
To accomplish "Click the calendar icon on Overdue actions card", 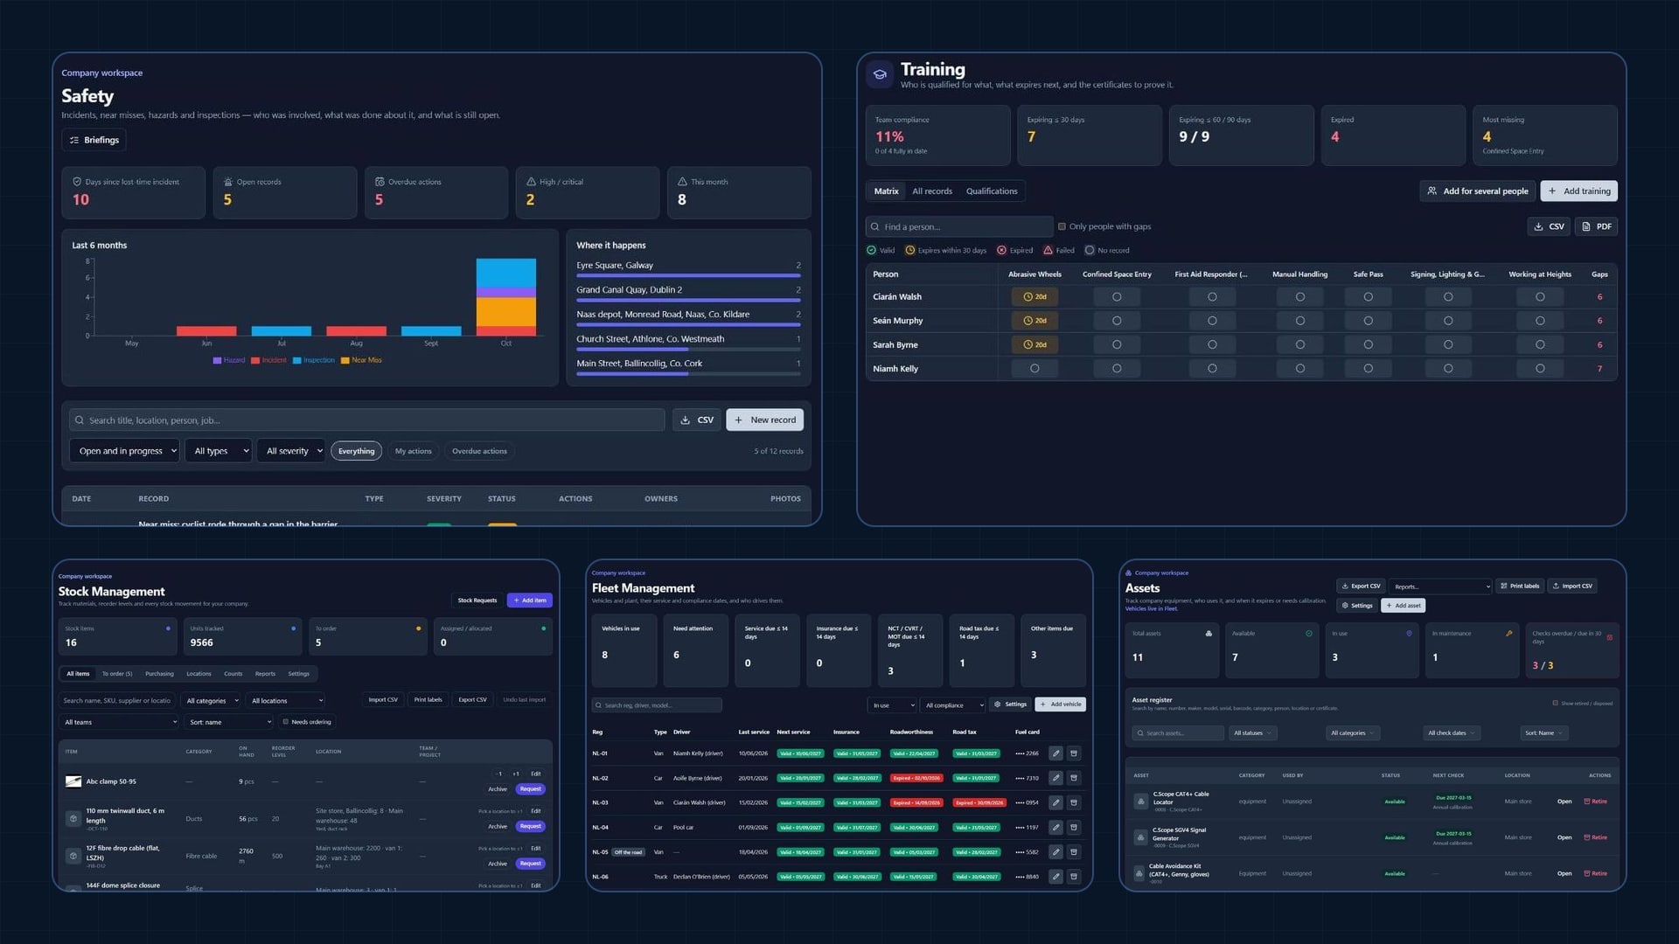I will tap(380, 182).
